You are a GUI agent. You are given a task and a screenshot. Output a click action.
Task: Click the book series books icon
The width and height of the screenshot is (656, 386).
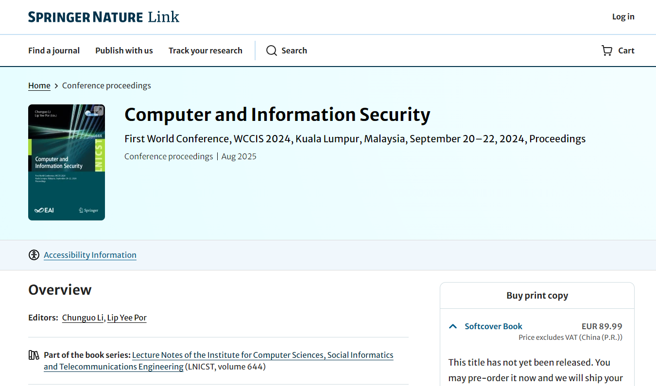[34, 355]
